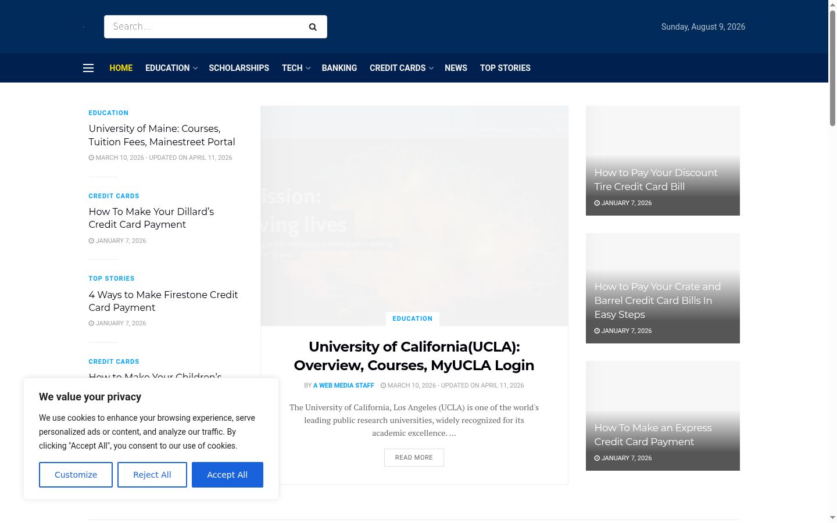Viewport: 837px width, 523px height.
Task: Open the Education menu item
Action: coord(167,68)
